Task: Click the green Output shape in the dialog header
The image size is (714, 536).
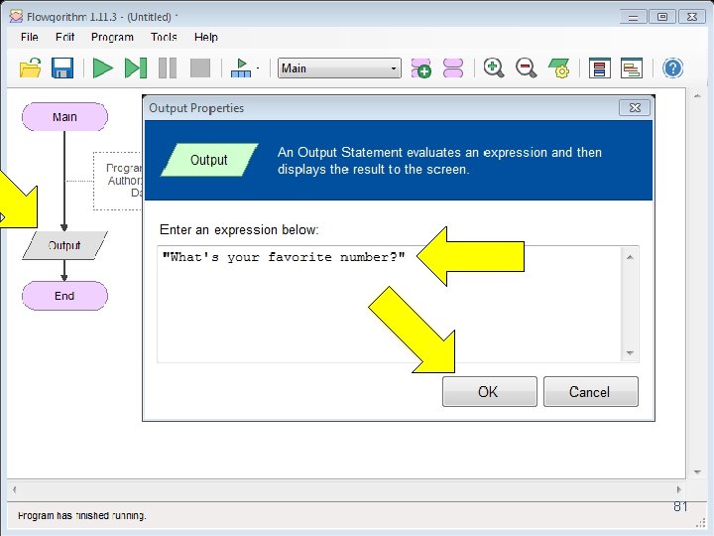Action: 209,160
